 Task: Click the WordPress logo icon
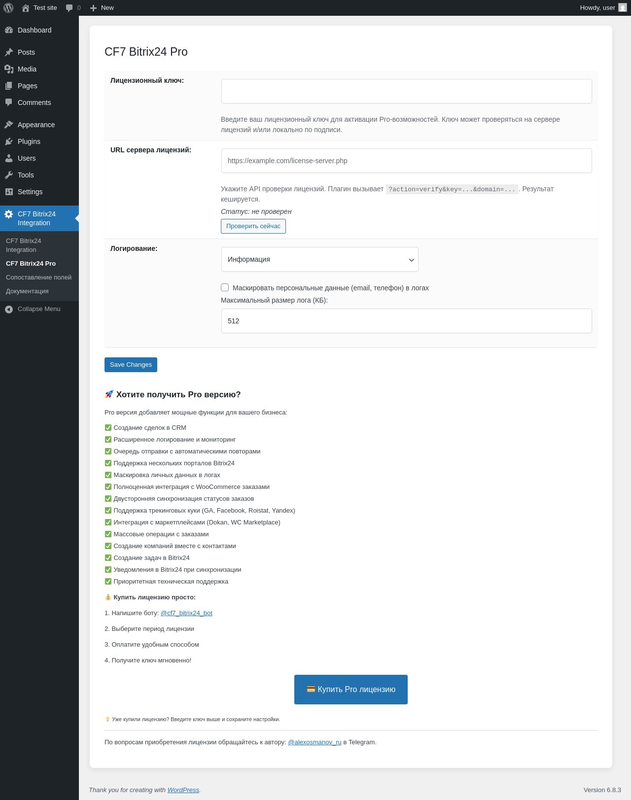tap(8, 8)
